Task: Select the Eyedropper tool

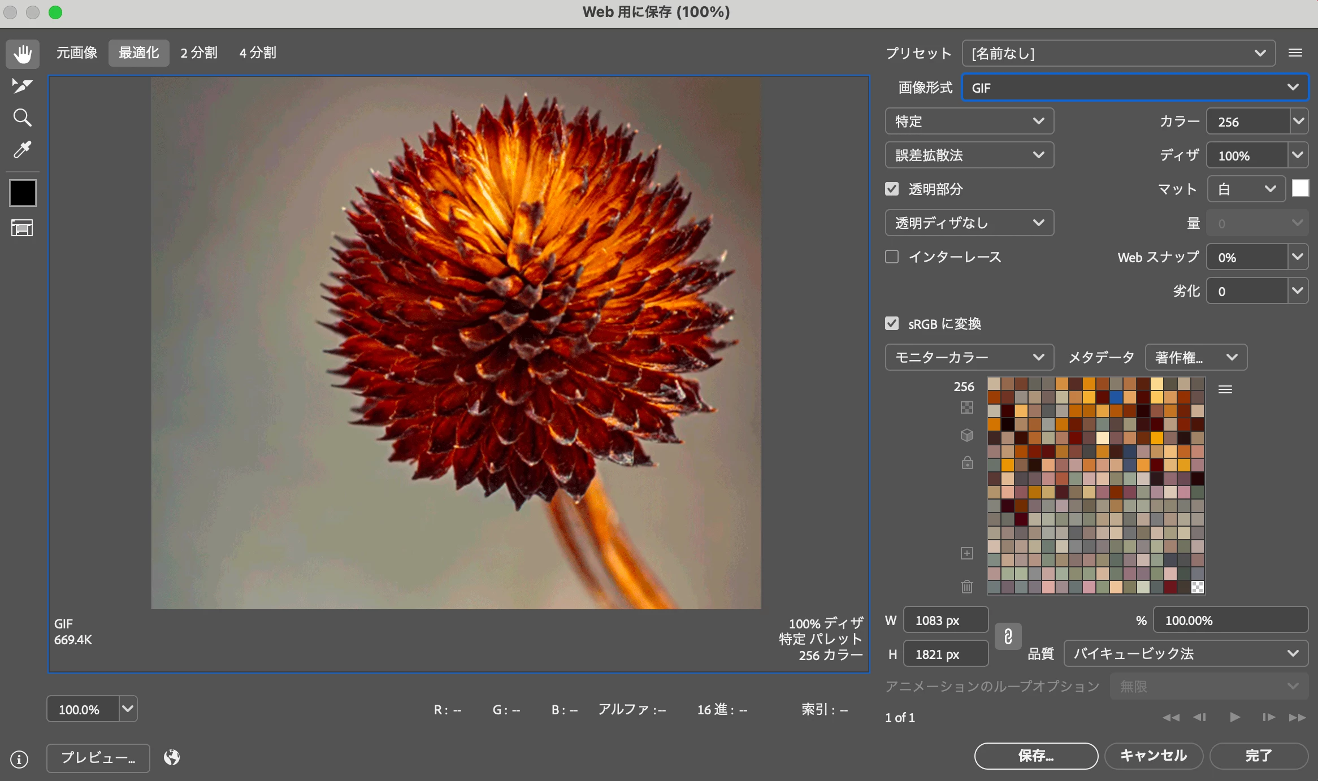Action: pyautogui.click(x=23, y=150)
